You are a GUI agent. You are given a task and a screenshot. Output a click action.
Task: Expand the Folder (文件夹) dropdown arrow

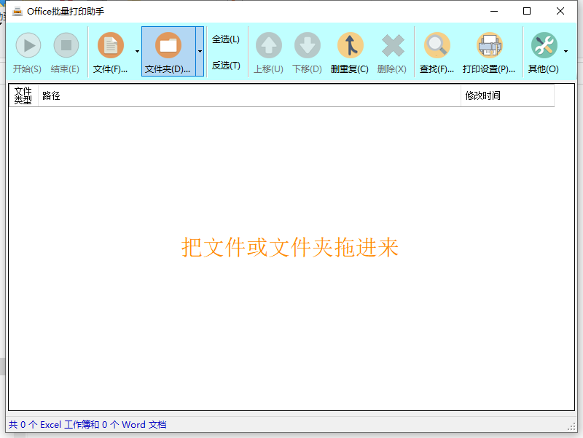pos(200,51)
